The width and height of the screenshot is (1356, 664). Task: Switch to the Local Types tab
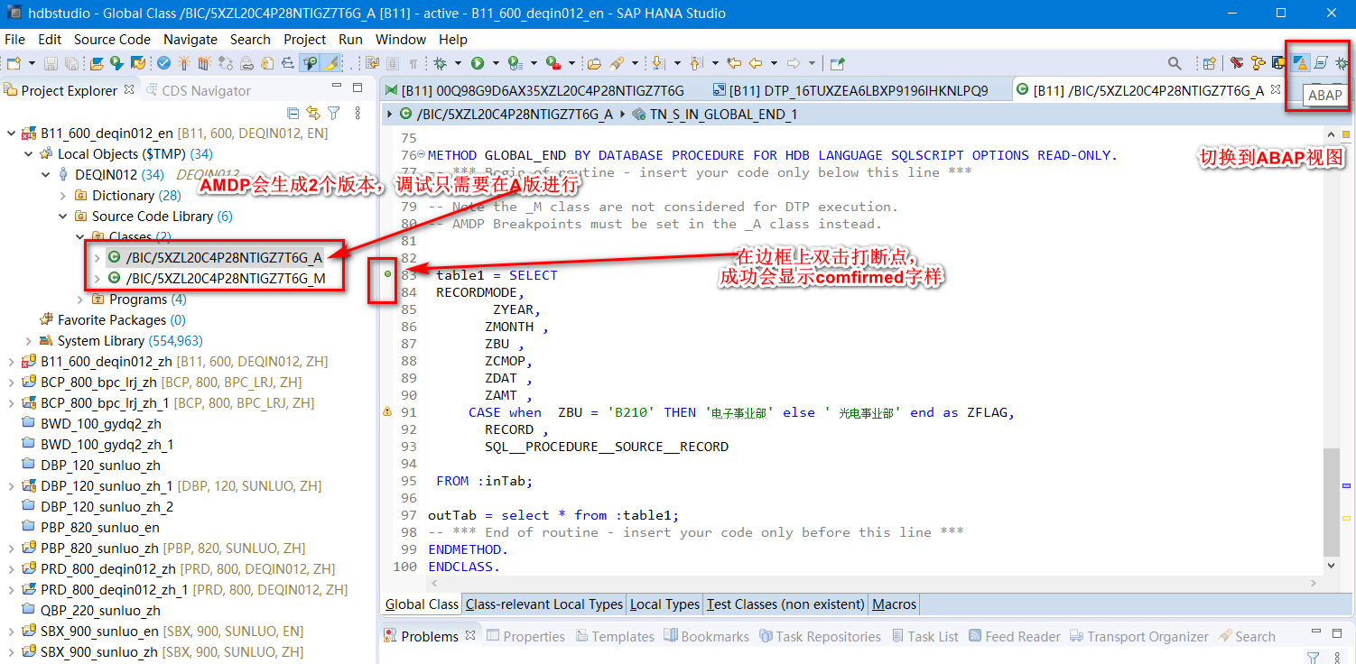664,604
